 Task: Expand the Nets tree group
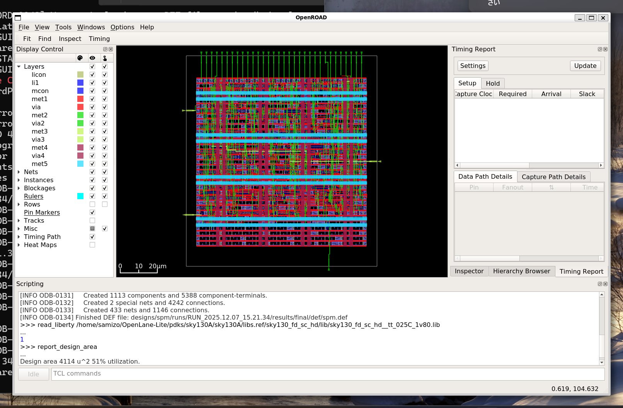pyautogui.click(x=19, y=172)
